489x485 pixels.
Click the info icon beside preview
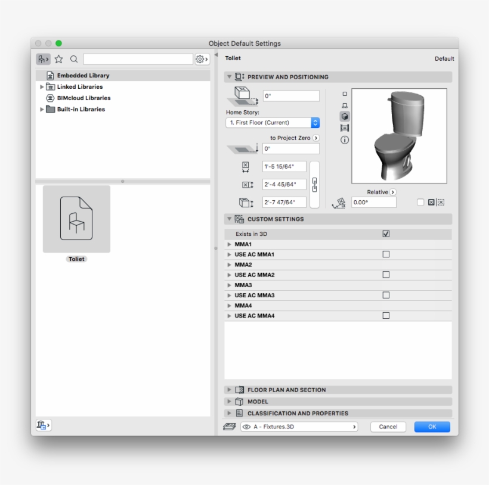pos(345,140)
